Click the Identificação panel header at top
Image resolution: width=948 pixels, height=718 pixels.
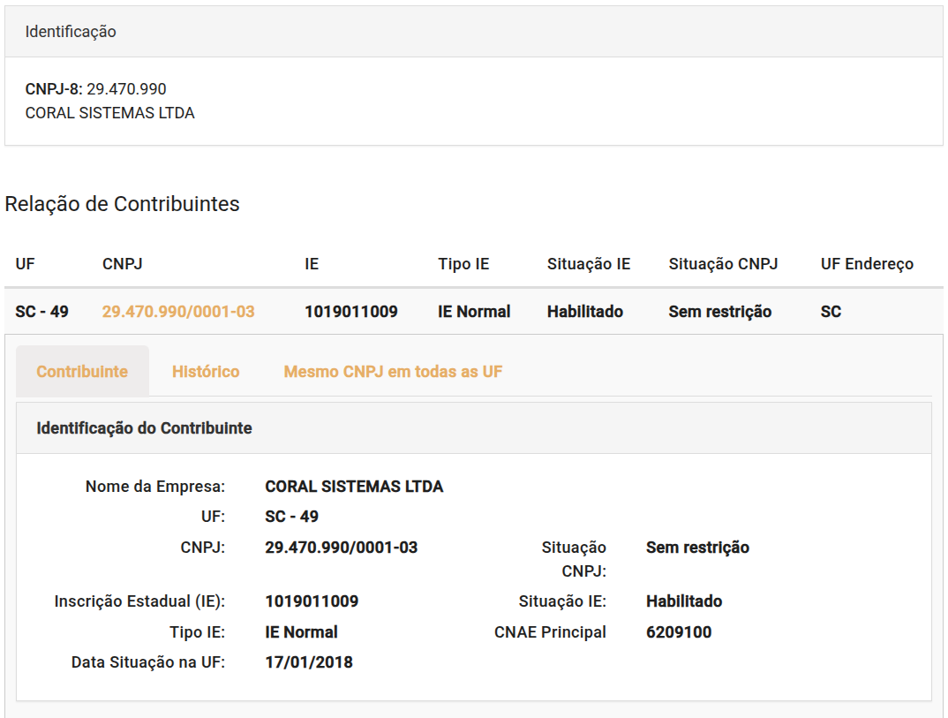[71, 32]
